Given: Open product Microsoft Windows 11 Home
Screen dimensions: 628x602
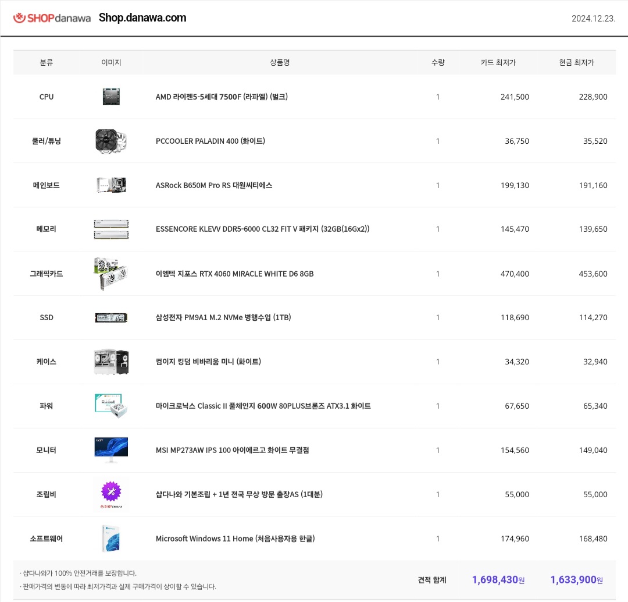Looking at the screenshot, I should [x=235, y=539].
